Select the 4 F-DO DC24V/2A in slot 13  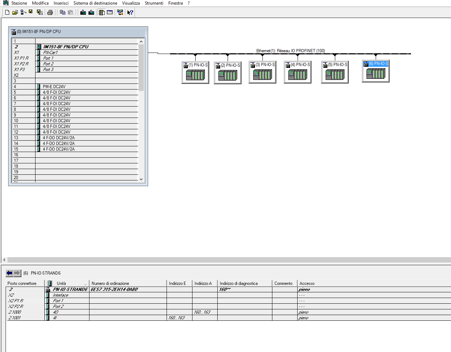click(x=75, y=138)
